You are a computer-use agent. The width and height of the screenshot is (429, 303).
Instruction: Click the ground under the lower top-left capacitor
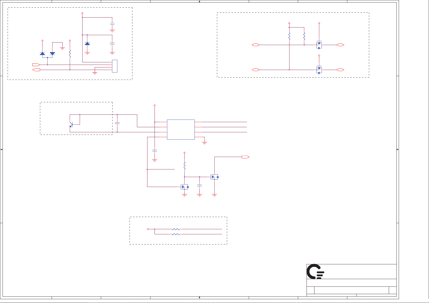click(112, 53)
